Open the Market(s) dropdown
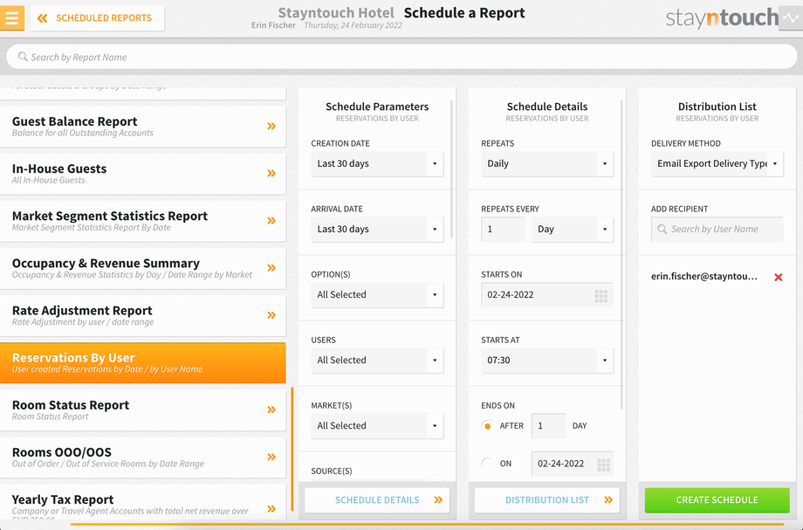The width and height of the screenshot is (803, 530). [377, 426]
